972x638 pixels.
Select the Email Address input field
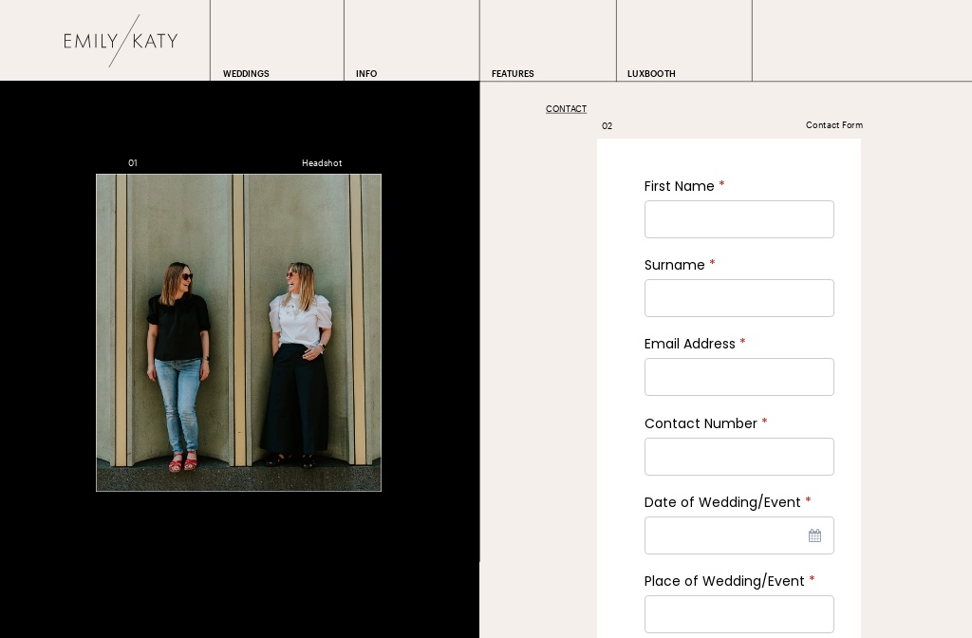point(738,377)
